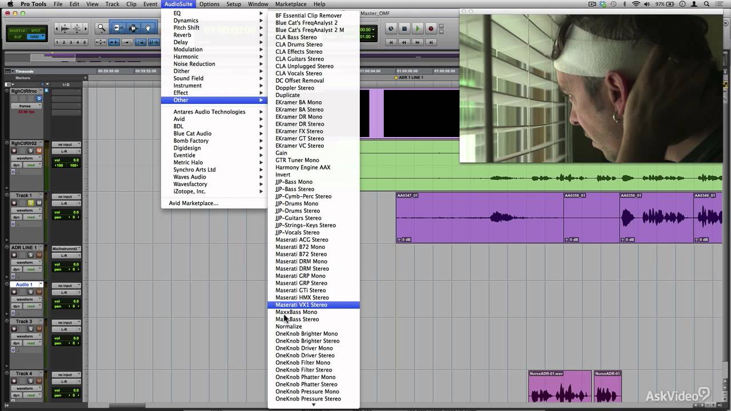The width and height of the screenshot is (731, 411).
Task: Select the Selector waveform tool
Action: click(x=133, y=28)
